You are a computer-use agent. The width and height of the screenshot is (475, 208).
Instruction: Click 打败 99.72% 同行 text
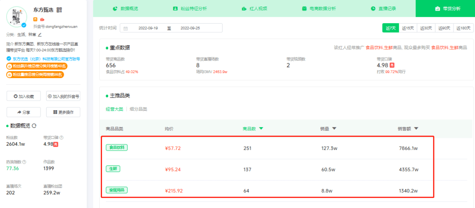pyautogui.click(x=391, y=72)
